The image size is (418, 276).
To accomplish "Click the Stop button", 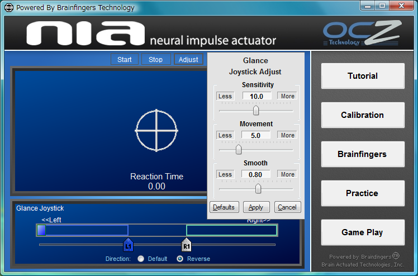I will 156,59.
